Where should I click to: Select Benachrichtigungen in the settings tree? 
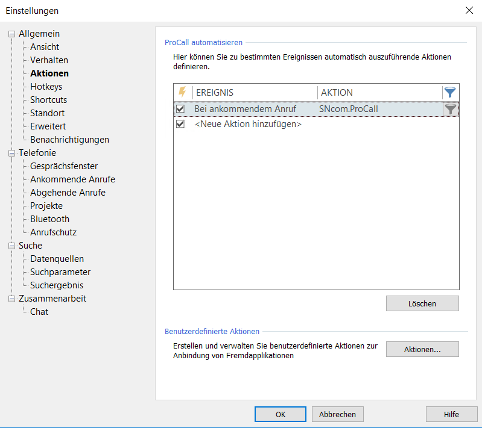pos(69,140)
